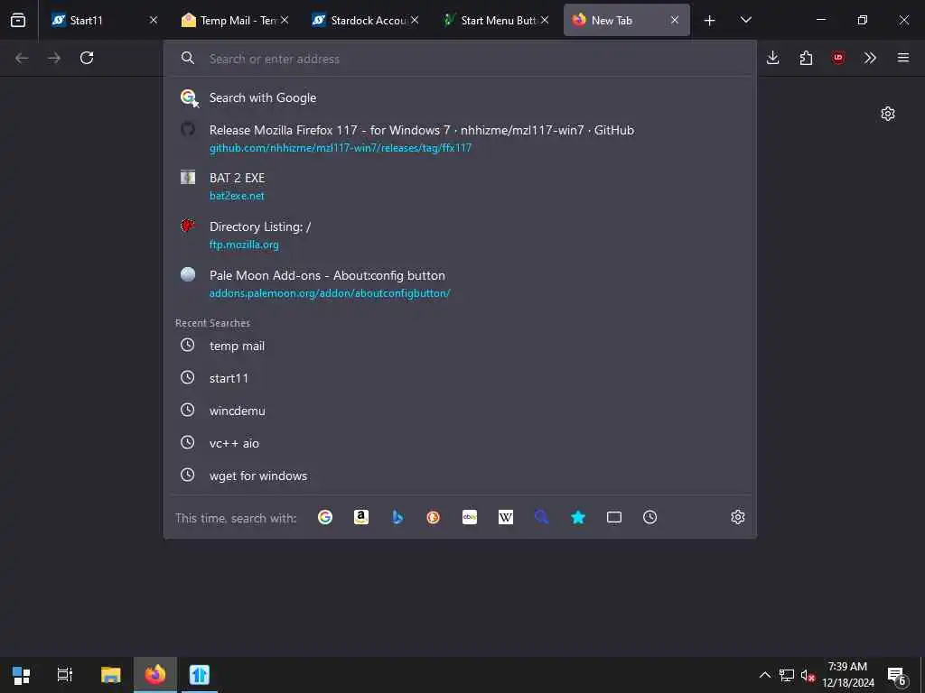The height and width of the screenshot is (693, 925).
Task: Switch to the Start Menu Button tab
Action: (496, 21)
